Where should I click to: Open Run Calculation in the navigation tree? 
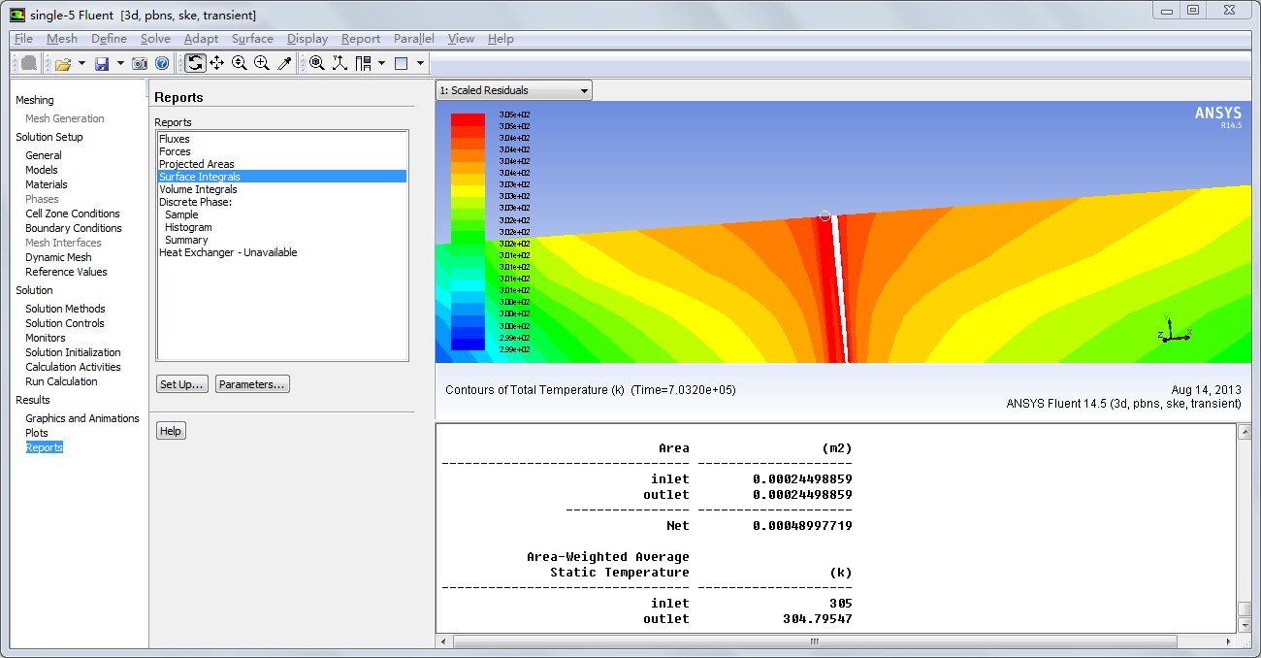pos(61,381)
